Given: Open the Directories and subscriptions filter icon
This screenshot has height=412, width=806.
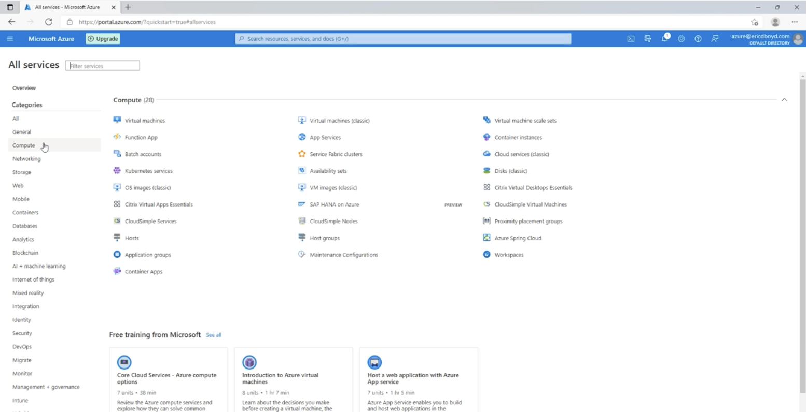Looking at the screenshot, I should coord(648,39).
